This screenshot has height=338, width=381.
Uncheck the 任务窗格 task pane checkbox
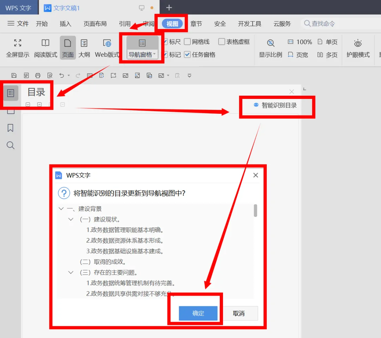pos(187,54)
